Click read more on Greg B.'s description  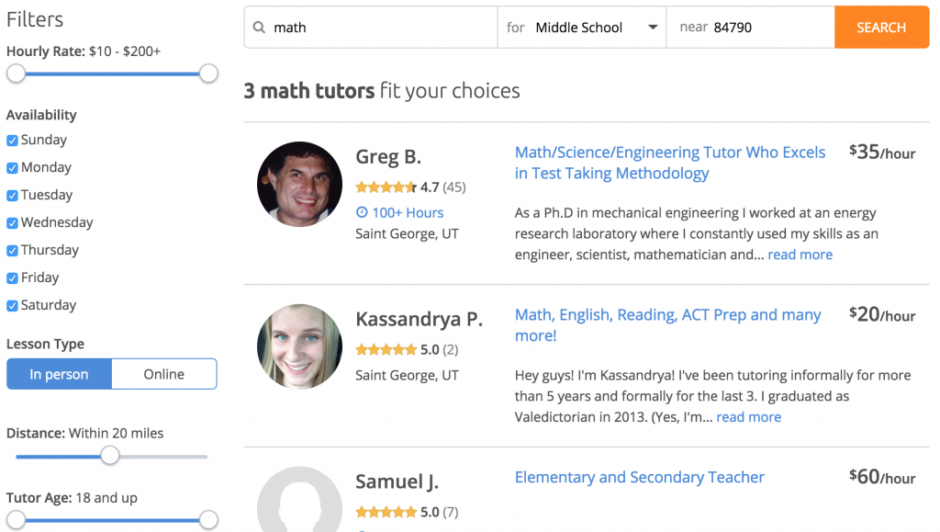pyautogui.click(x=800, y=255)
